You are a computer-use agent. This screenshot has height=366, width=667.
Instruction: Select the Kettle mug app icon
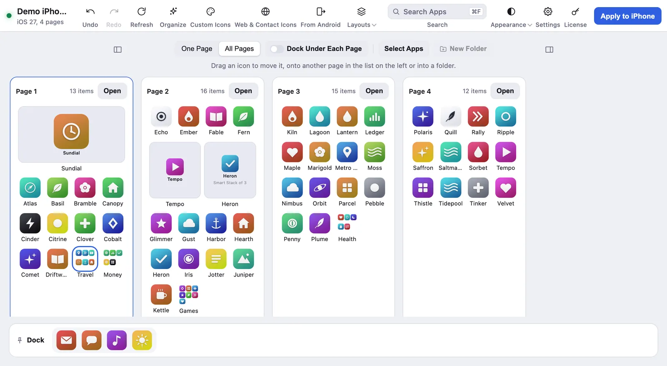(161, 295)
